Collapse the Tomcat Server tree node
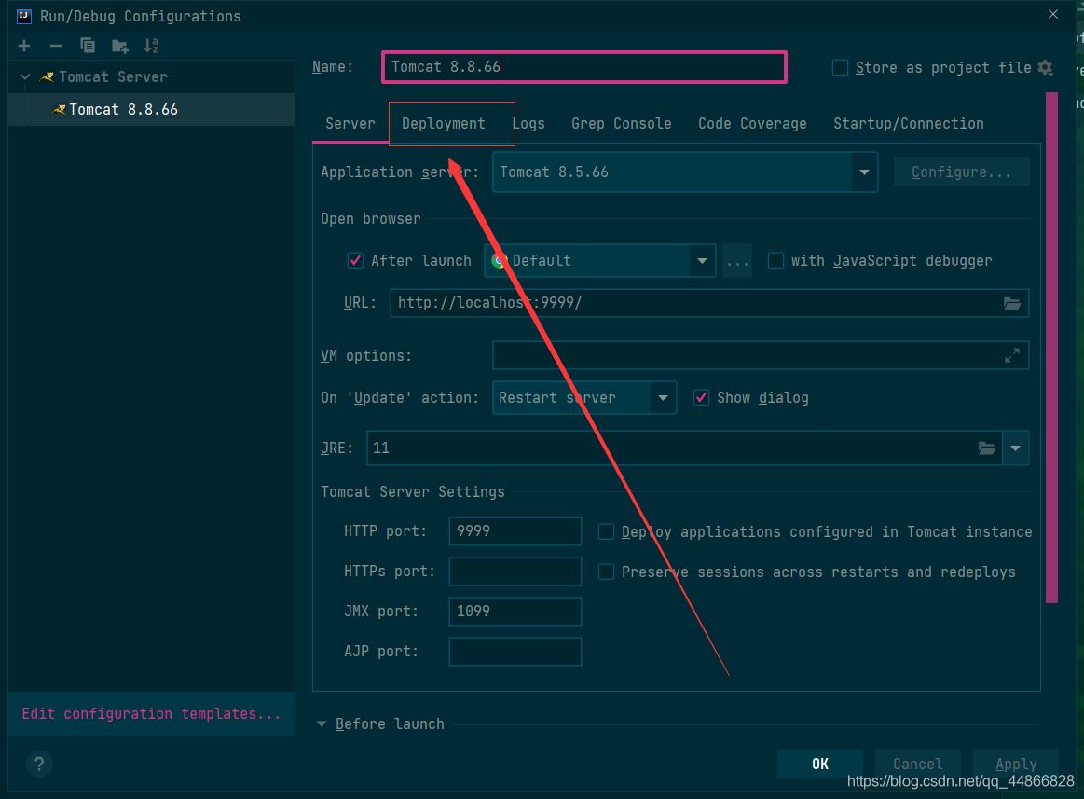 (x=25, y=76)
